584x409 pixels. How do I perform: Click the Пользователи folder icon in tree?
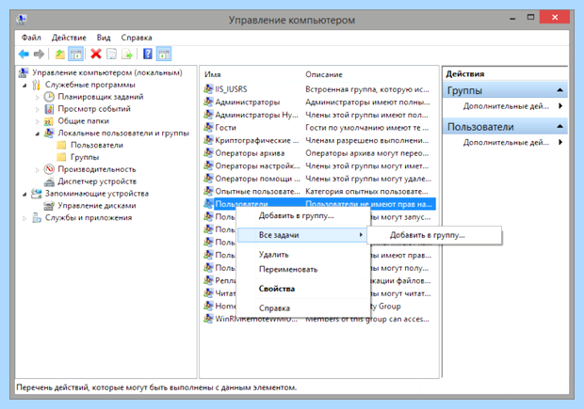(x=61, y=145)
